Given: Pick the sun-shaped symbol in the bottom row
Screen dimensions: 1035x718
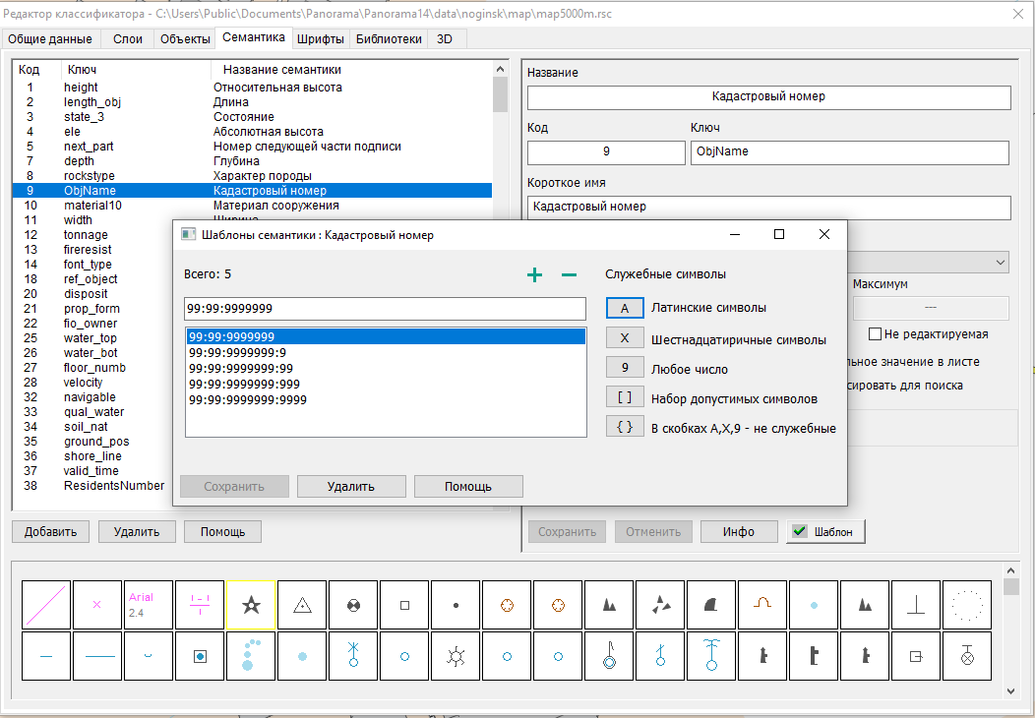Looking at the screenshot, I should 457,655.
